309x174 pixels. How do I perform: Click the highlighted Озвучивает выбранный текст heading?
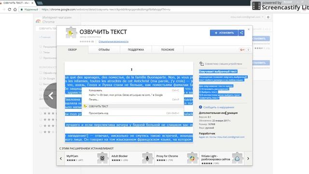(x=218, y=72)
